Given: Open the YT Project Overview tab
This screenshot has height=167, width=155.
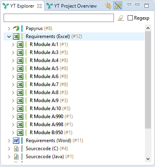Looking at the screenshot, I should pos(71,6).
